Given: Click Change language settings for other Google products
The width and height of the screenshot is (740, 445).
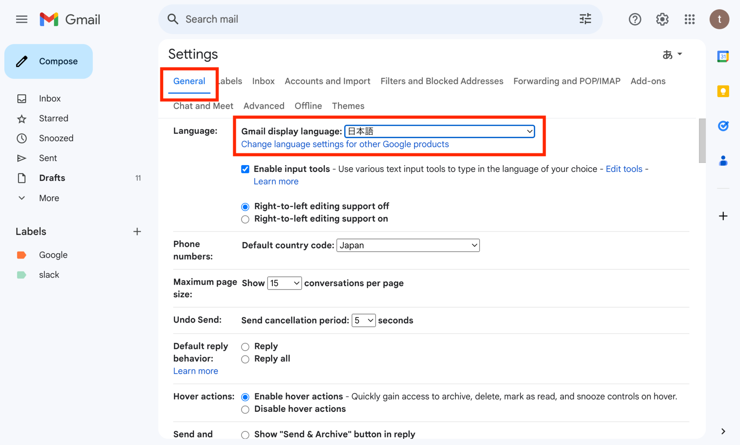Looking at the screenshot, I should click(345, 144).
